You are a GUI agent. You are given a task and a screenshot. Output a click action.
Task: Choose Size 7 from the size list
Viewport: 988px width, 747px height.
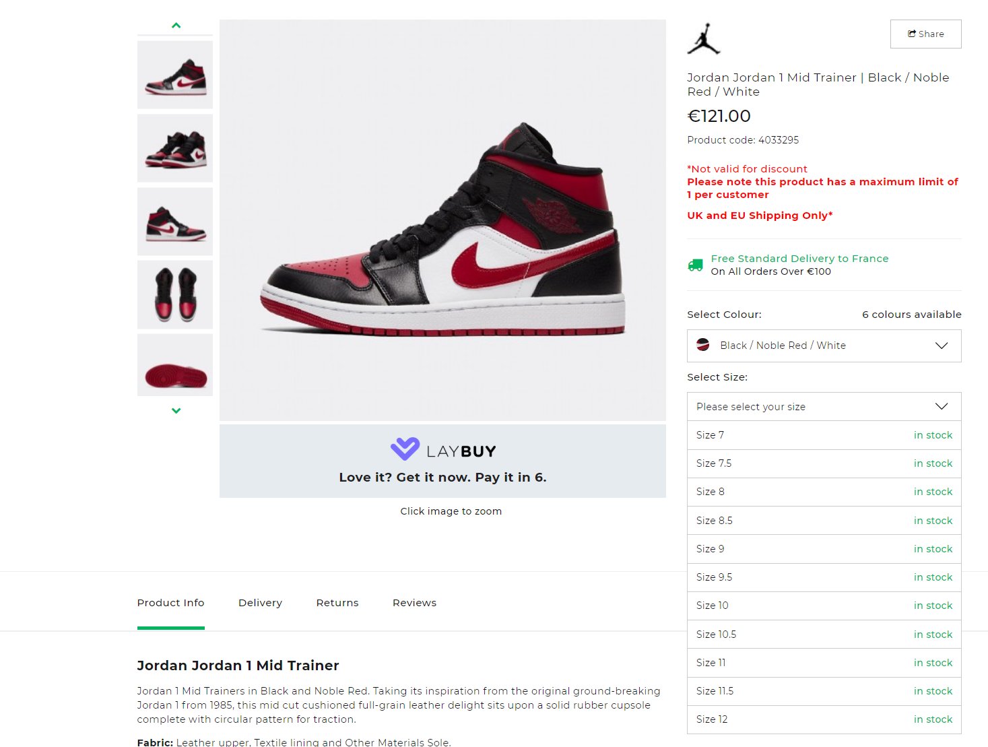click(x=824, y=435)
